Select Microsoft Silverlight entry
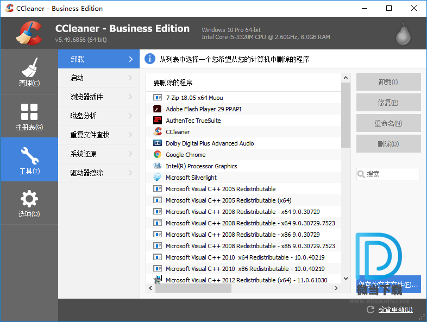 tap(243, 177)
